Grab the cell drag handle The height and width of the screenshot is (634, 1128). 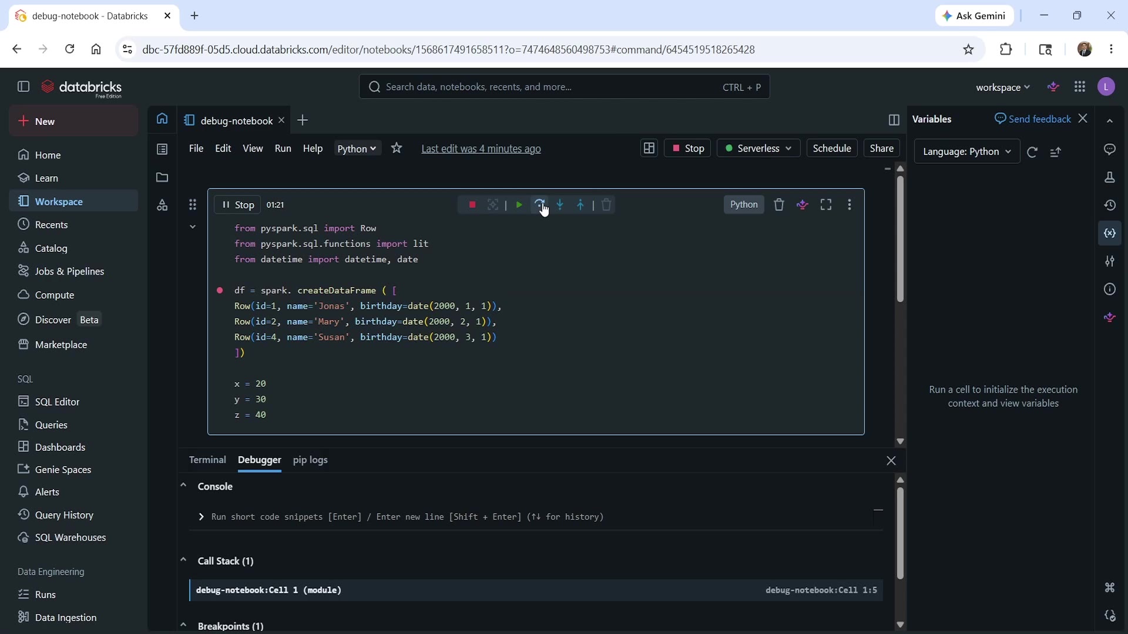193,205
